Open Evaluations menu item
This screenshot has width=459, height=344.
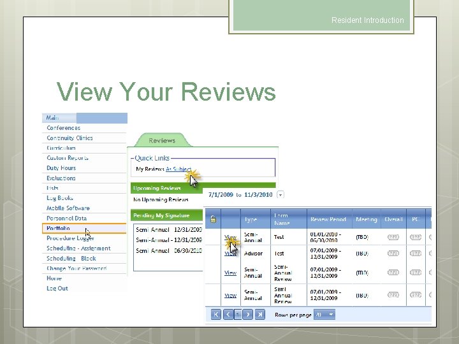[61, 178]
